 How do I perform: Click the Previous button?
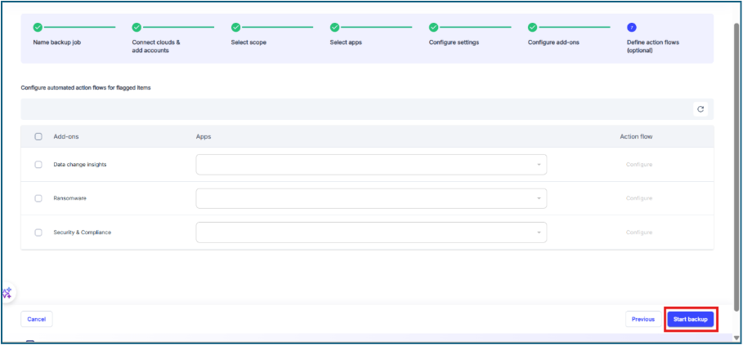click(x=643, y=319)
